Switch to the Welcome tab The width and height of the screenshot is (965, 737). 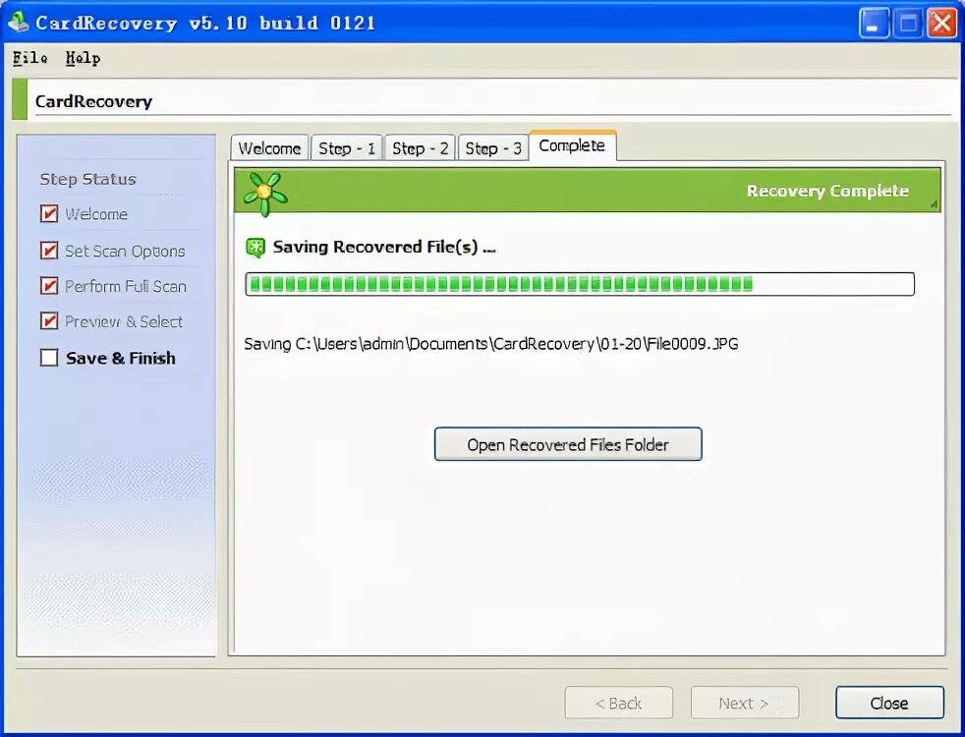coord(269,148)
